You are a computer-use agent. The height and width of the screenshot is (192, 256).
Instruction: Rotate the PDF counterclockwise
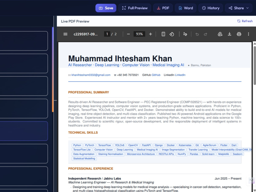click(172, 34)
